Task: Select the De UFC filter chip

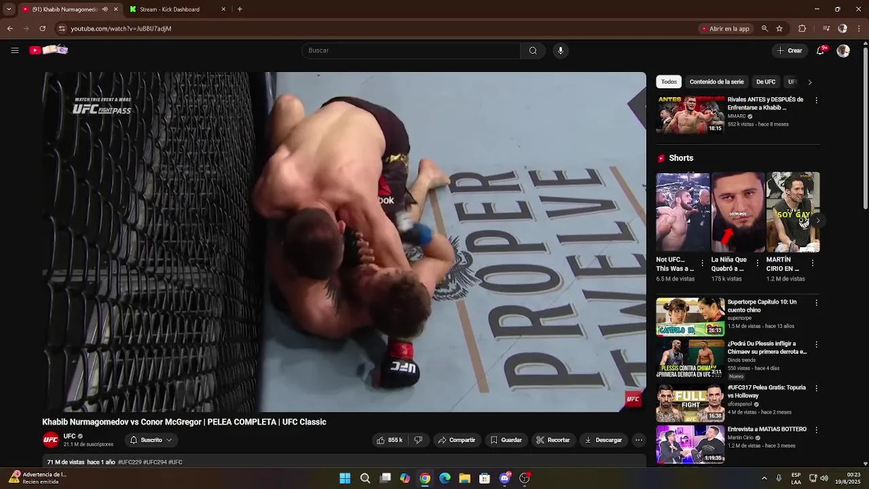Action: tap(765, 81)
